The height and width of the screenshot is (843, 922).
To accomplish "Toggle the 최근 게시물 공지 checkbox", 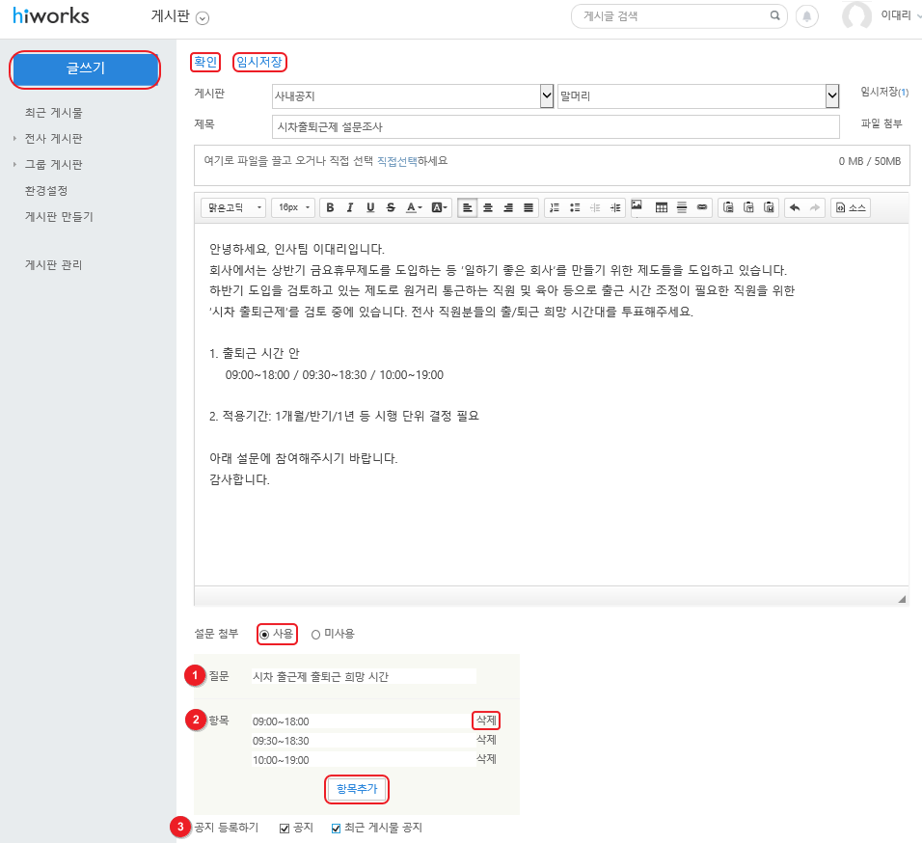I will click(337, 828).
